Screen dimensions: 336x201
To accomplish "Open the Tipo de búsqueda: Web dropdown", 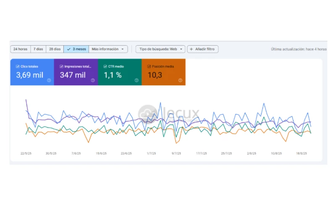I will click(160, 49).
